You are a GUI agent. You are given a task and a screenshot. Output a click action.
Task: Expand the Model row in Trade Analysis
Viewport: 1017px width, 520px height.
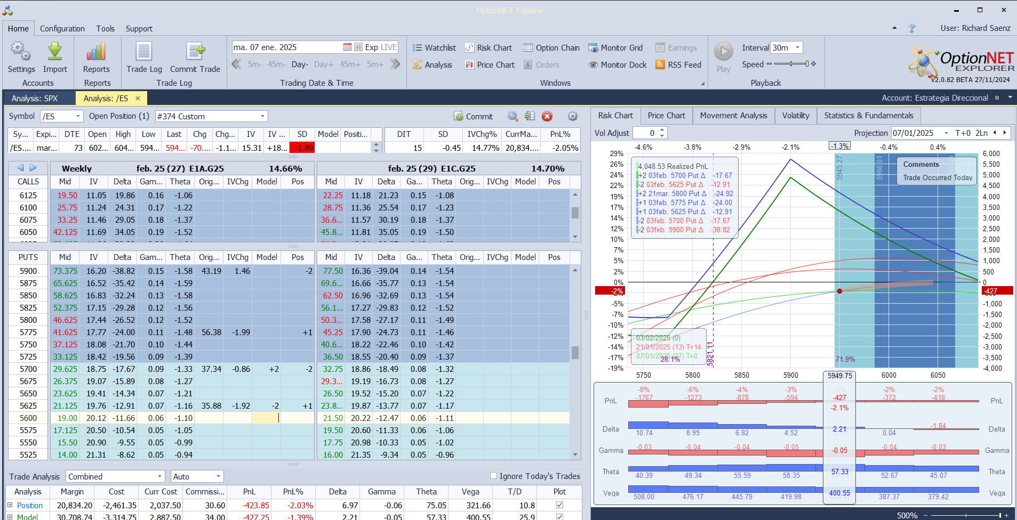pyautogui.click(x=10, y=517)
